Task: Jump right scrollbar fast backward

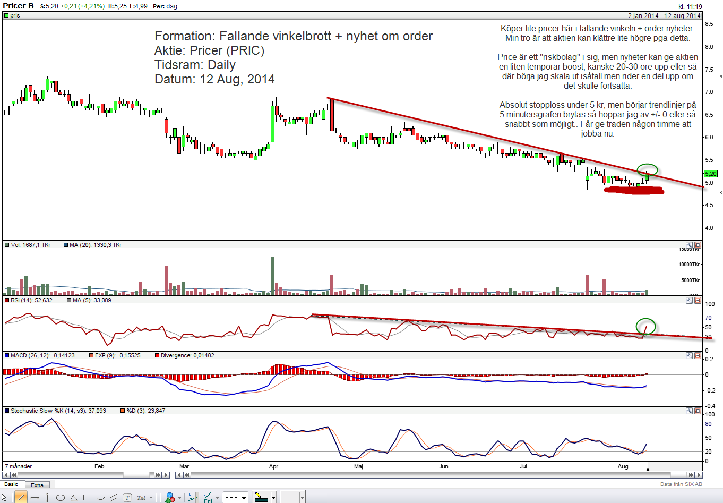Action: [x=187, y=475]
